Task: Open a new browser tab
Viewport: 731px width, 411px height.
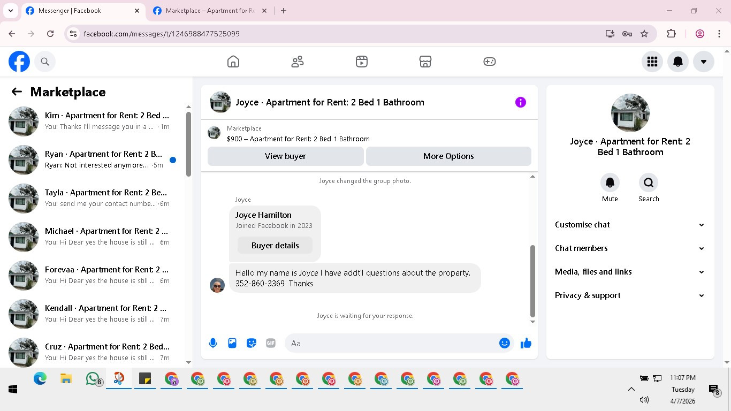Action: coord(284,11)
